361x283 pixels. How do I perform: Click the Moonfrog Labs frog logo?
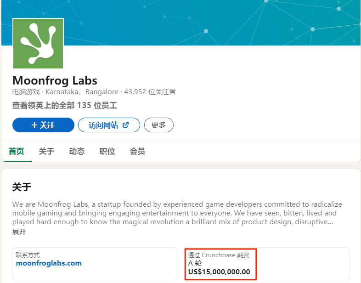coord(38,44)
